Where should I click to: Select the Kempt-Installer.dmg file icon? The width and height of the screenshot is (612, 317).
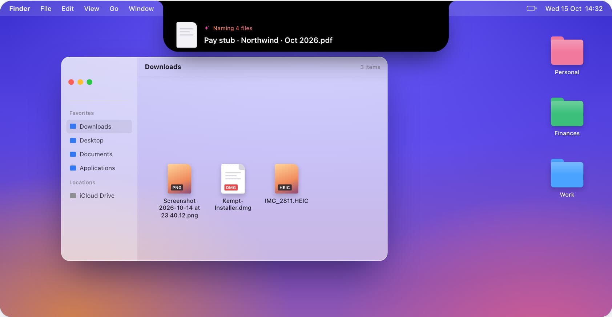[x=233, y=178]
